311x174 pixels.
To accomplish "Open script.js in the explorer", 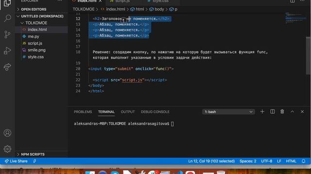I will [x=35, y=43].
